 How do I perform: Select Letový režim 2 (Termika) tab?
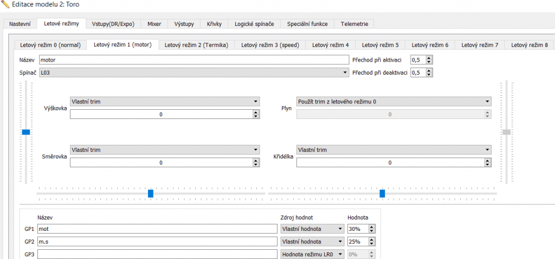pyautogui.click(x=196, y=45)
